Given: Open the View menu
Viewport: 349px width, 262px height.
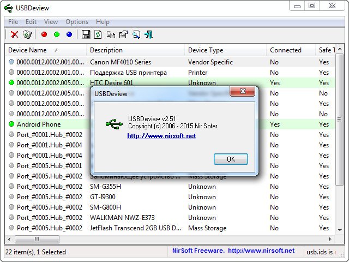Looking at the screenshot, I should 51,22.
